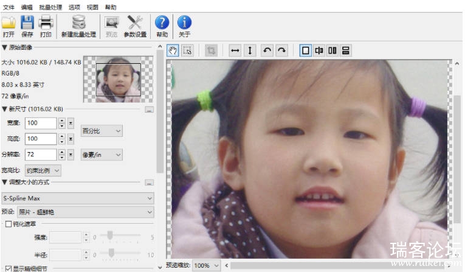
Task: Open the 像素/in resolution unit dropdown
Action: (102, 155)
